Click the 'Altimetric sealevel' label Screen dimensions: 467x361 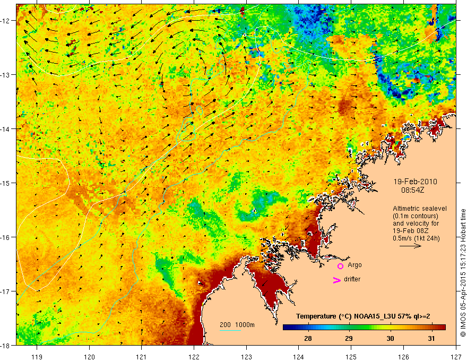(x=420, y=209)
